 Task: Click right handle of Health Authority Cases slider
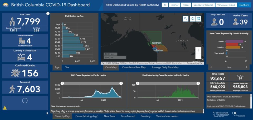[198, 83]
